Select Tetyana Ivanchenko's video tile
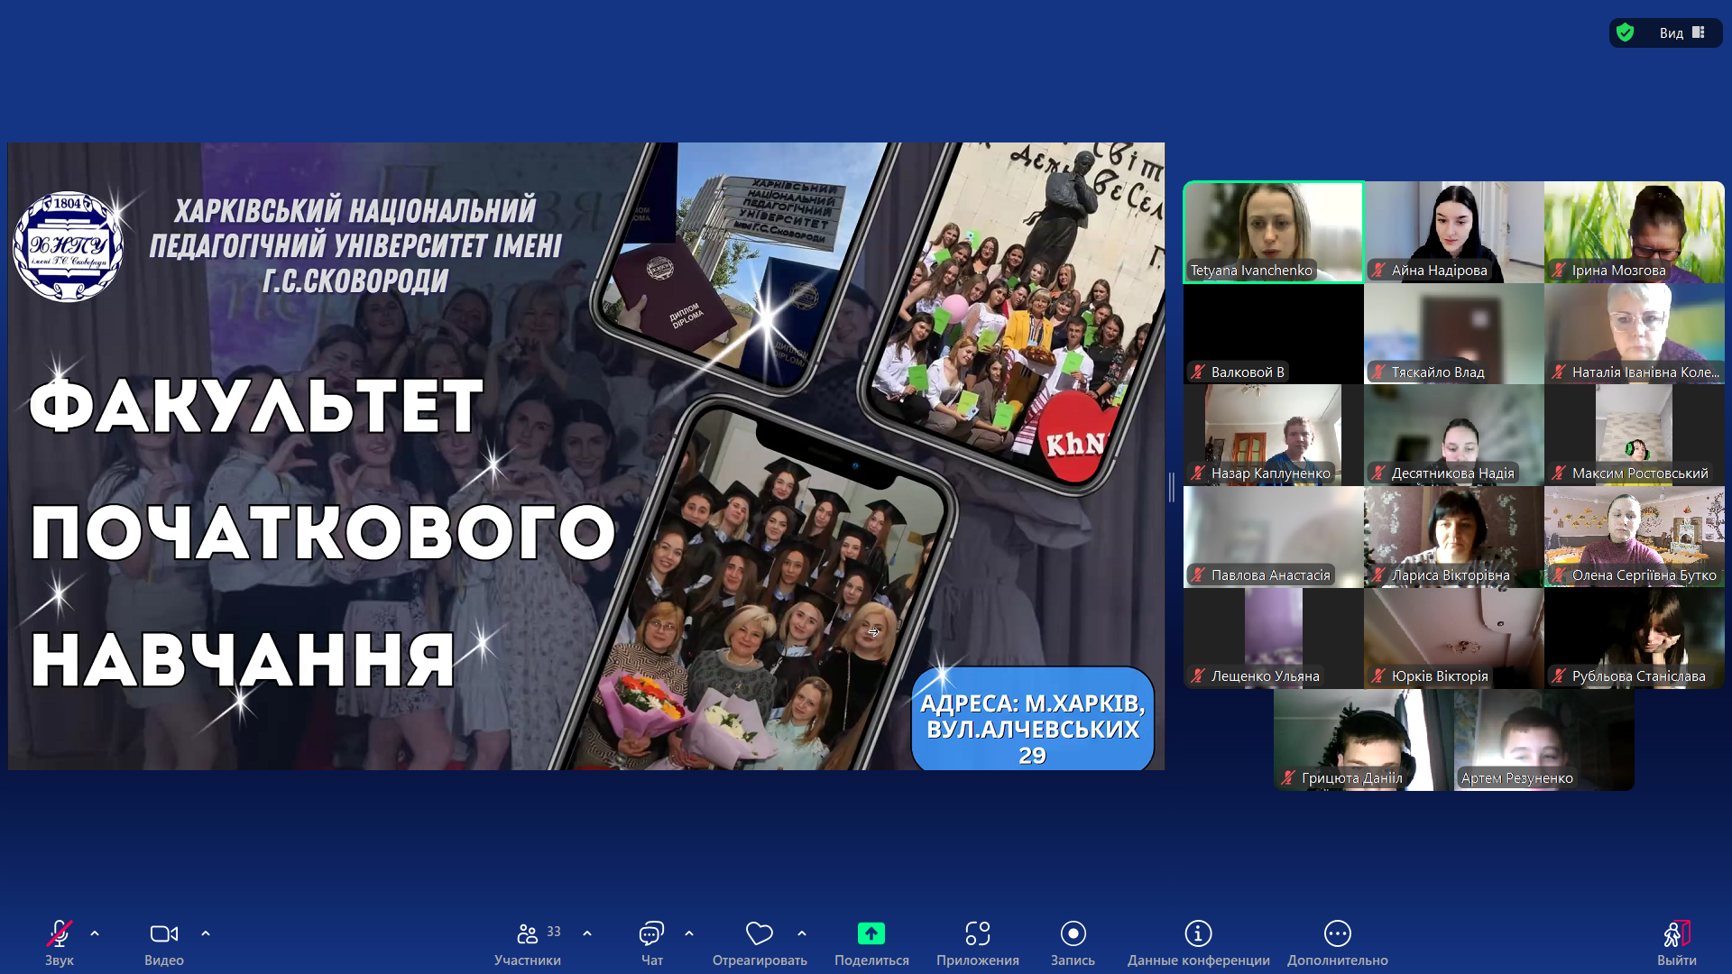Image resolution: width=1732 pixels, height=974 pixels. (1274, 232)
